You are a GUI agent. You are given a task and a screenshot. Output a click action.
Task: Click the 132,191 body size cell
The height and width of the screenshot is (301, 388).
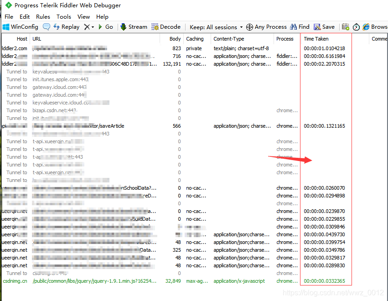point(172,64)
